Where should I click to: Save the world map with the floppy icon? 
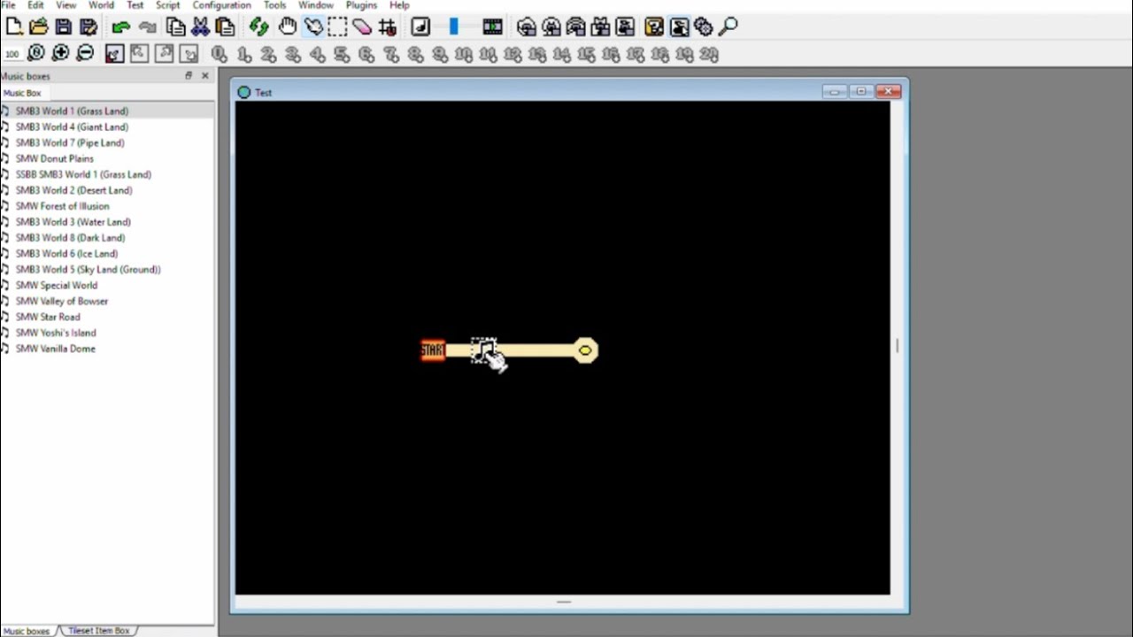[x=64, y=27]
